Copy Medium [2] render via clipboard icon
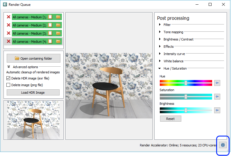231x156 pixels. click(50, 25)
